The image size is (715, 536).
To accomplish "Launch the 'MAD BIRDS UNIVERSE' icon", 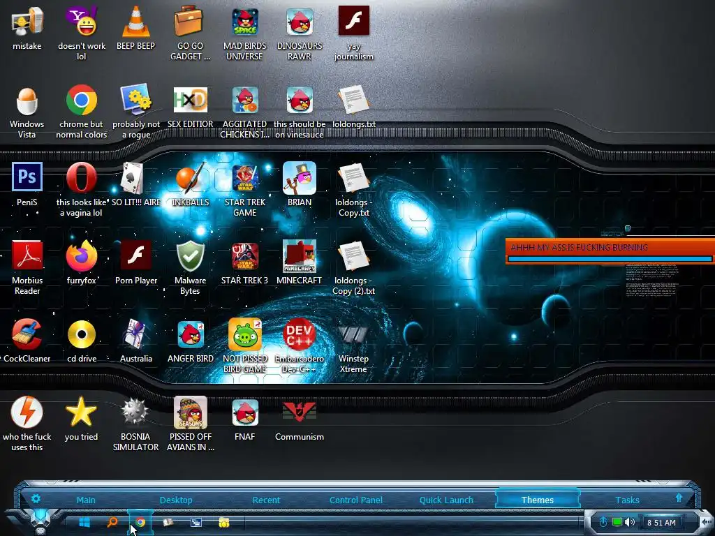I will [x=245, y=22].
